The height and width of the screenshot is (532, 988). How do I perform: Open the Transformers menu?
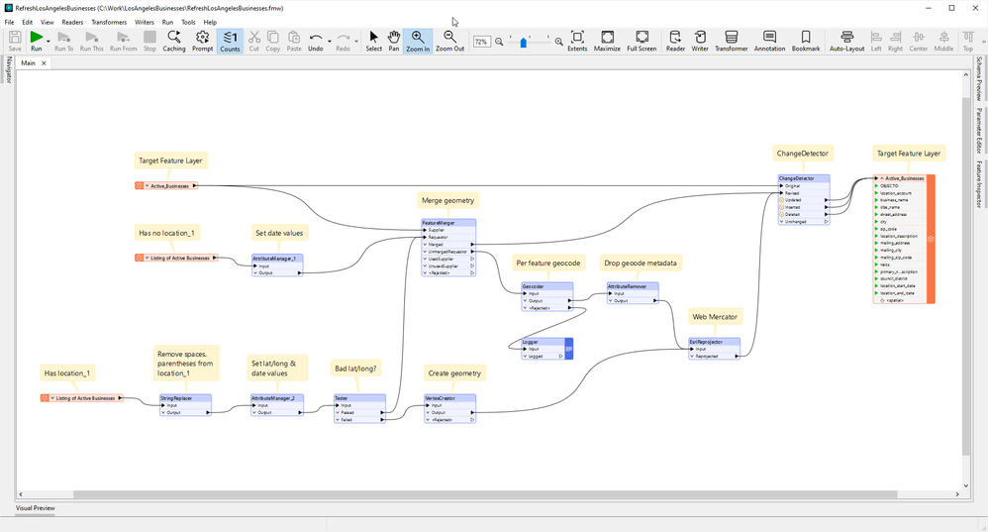109,22
